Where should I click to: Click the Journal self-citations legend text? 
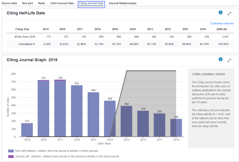pos(67,156)
